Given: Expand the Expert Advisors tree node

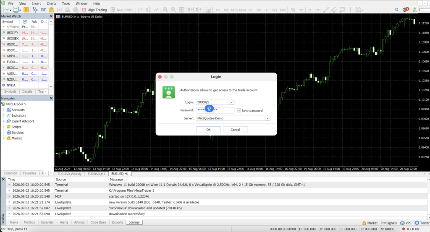Looking at the screenshot, I should 3,121.
